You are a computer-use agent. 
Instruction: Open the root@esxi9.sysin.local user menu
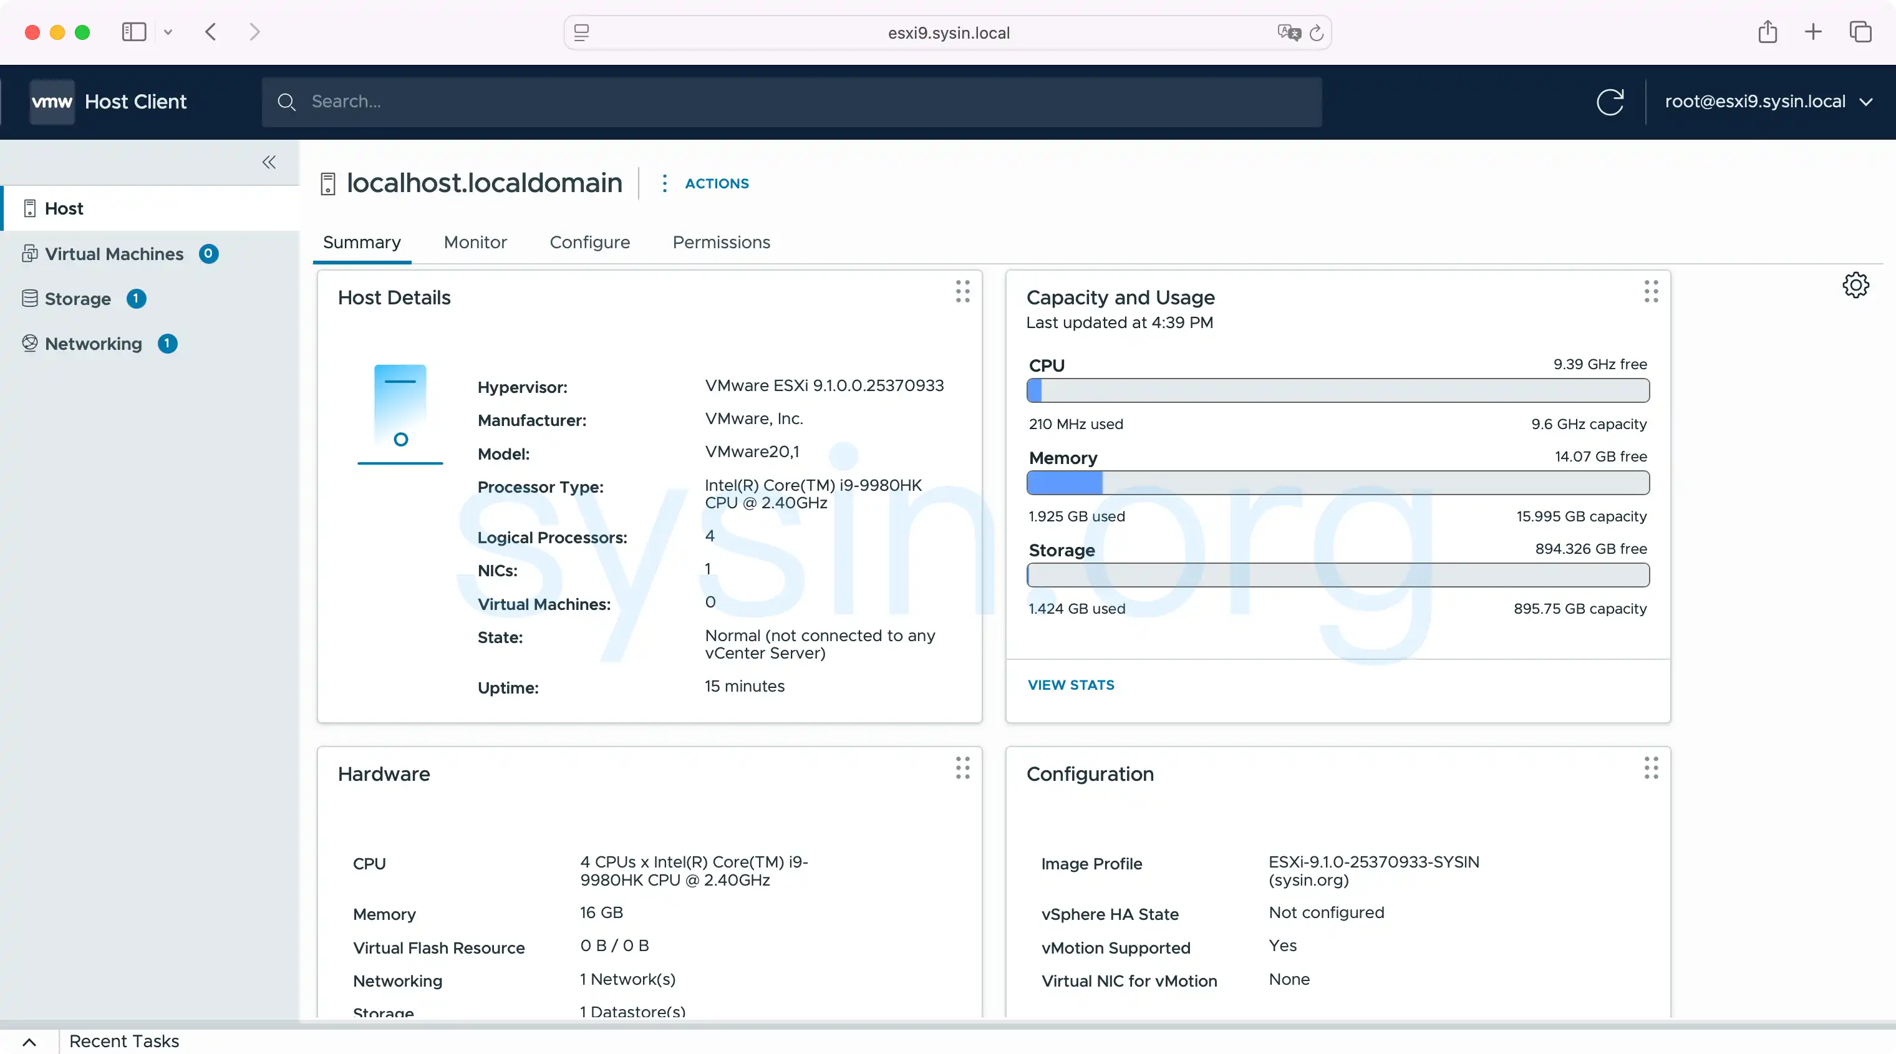(x=1769, y=102)
